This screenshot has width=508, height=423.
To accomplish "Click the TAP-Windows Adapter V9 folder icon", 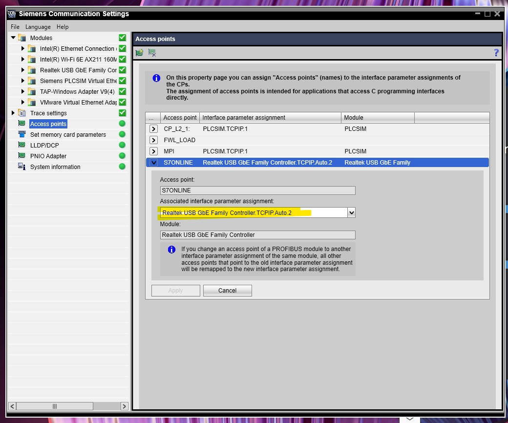I will [x=32, y=91].
